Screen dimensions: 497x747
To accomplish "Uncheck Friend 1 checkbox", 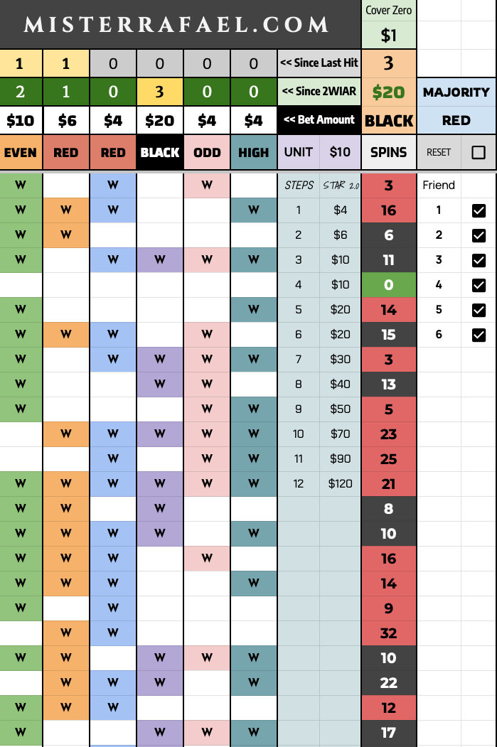I will coord(479,210).
